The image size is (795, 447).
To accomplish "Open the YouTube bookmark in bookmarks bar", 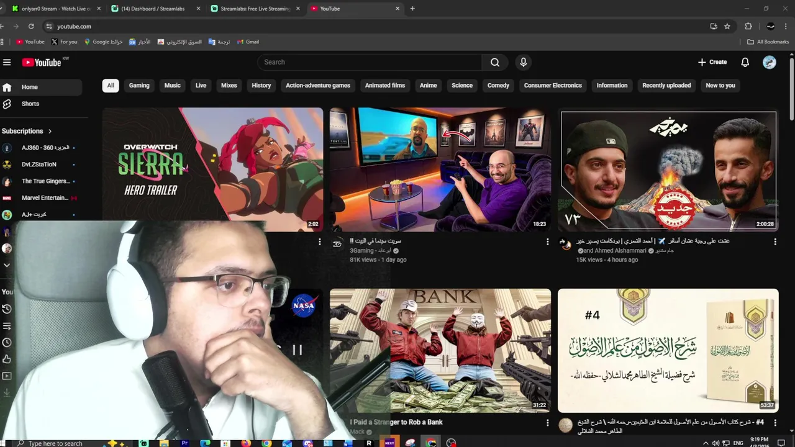I will pos(30,42).
